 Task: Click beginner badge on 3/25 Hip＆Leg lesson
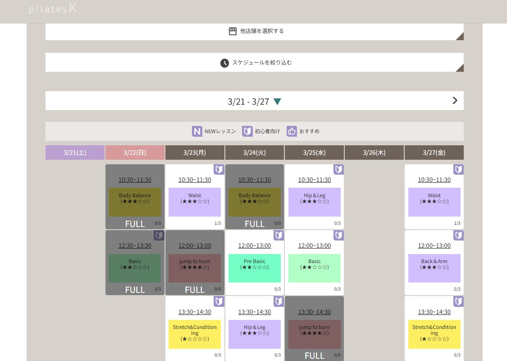338,170
